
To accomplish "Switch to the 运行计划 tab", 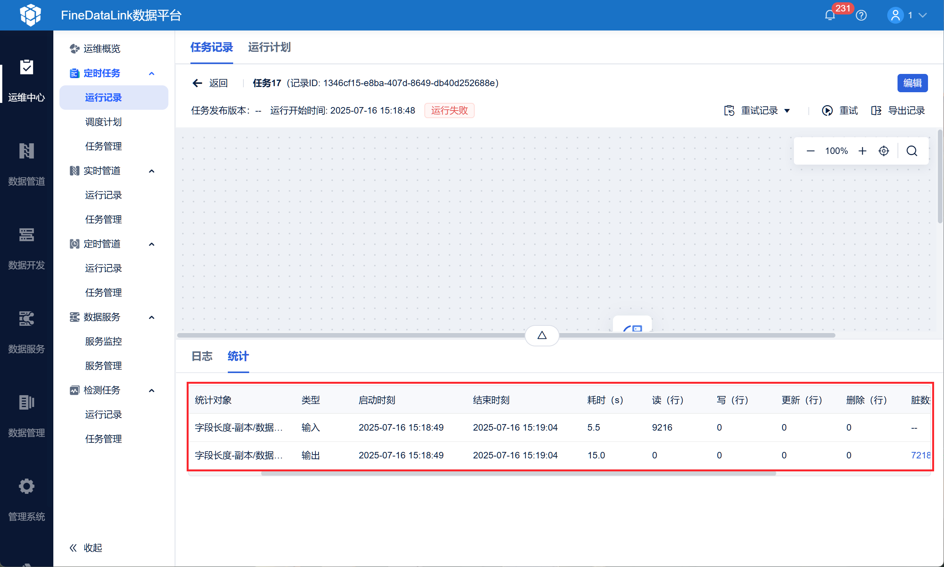I will (269, 47).
